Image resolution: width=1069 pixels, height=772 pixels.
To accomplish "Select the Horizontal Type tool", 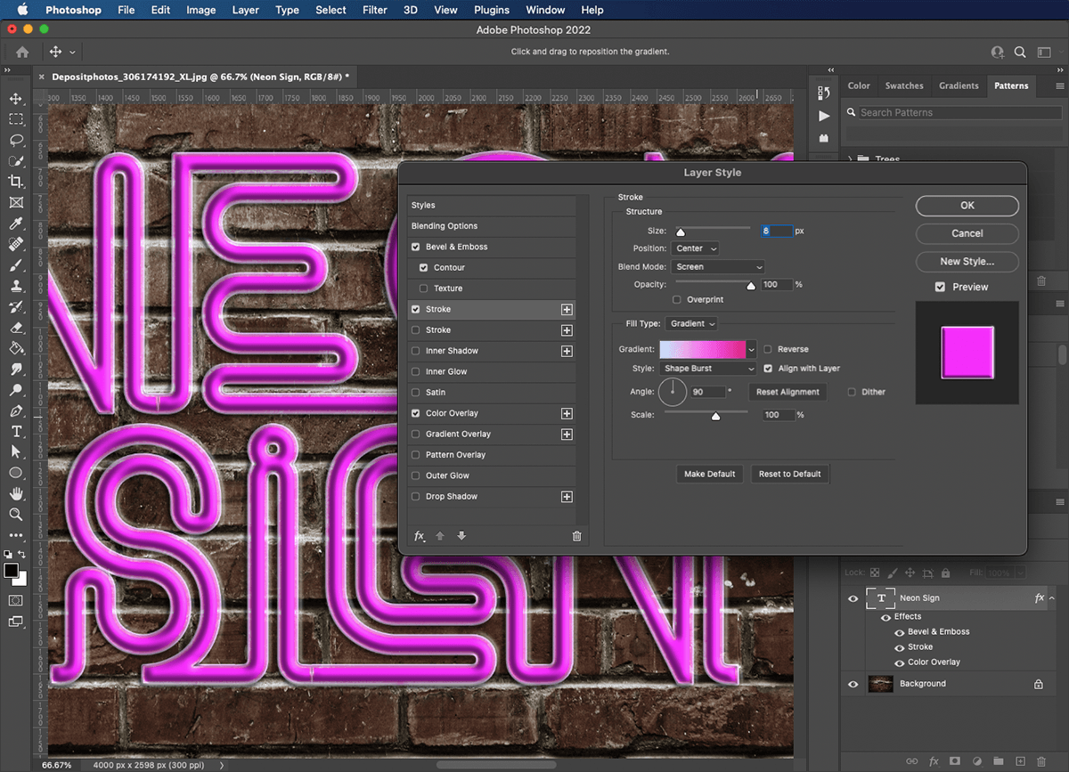I will (14, 431).
